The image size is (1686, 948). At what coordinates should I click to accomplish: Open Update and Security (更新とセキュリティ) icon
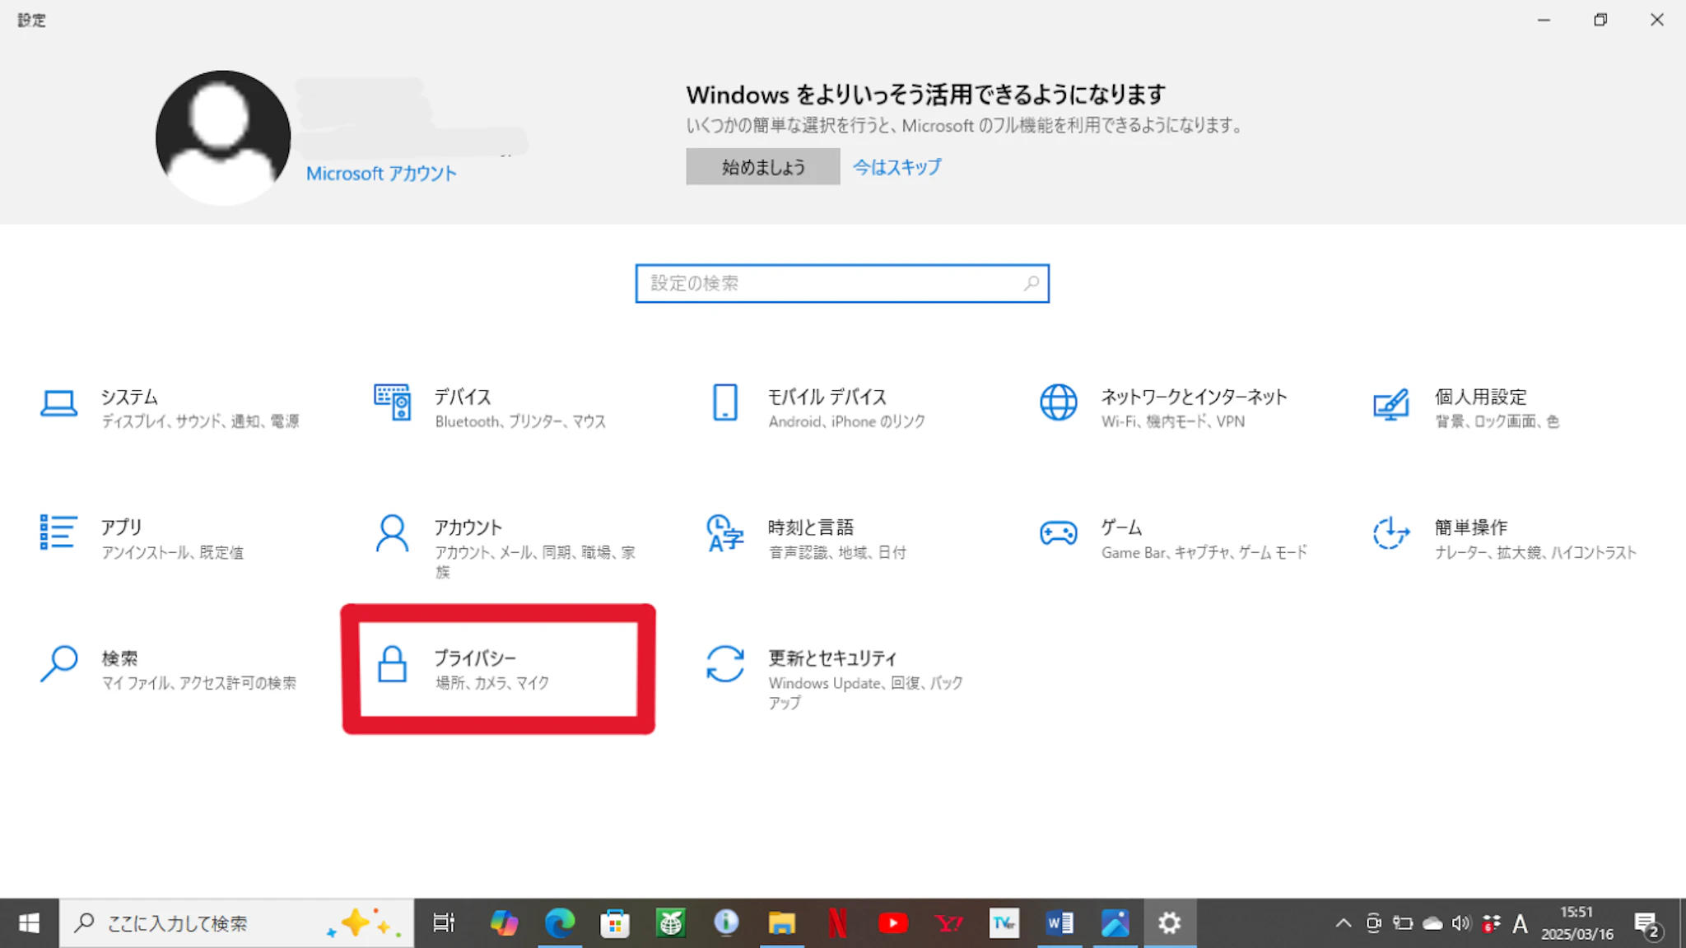[725, 663]
